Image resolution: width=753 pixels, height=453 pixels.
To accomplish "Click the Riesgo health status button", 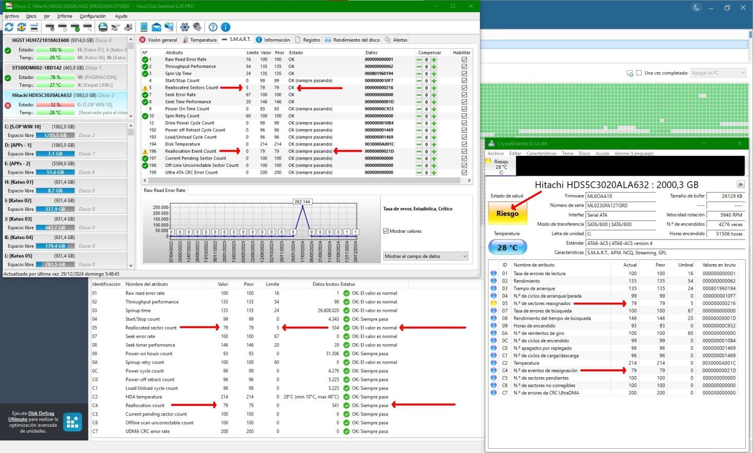I will click(x=507, y=213).
